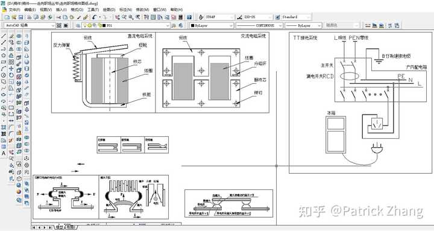This screenshot has width=434, height=231.
Task: Open the Dimension Style manager icon
Action: (x=240, y=17)
